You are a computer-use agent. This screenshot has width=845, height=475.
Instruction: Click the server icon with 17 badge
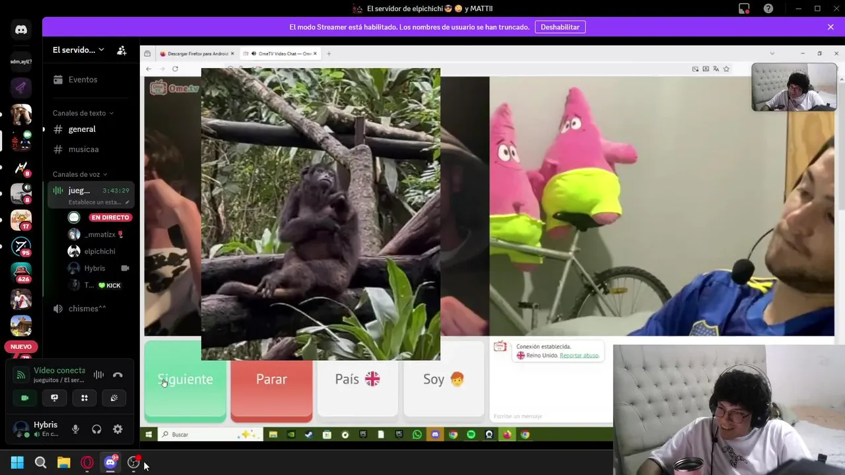click(x=21, y=220)
